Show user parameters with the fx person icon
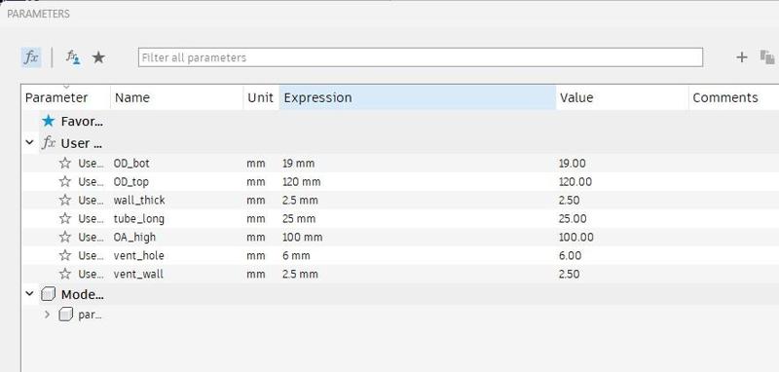The height and width of the screenshot is (372, 779). pos(73,57)
